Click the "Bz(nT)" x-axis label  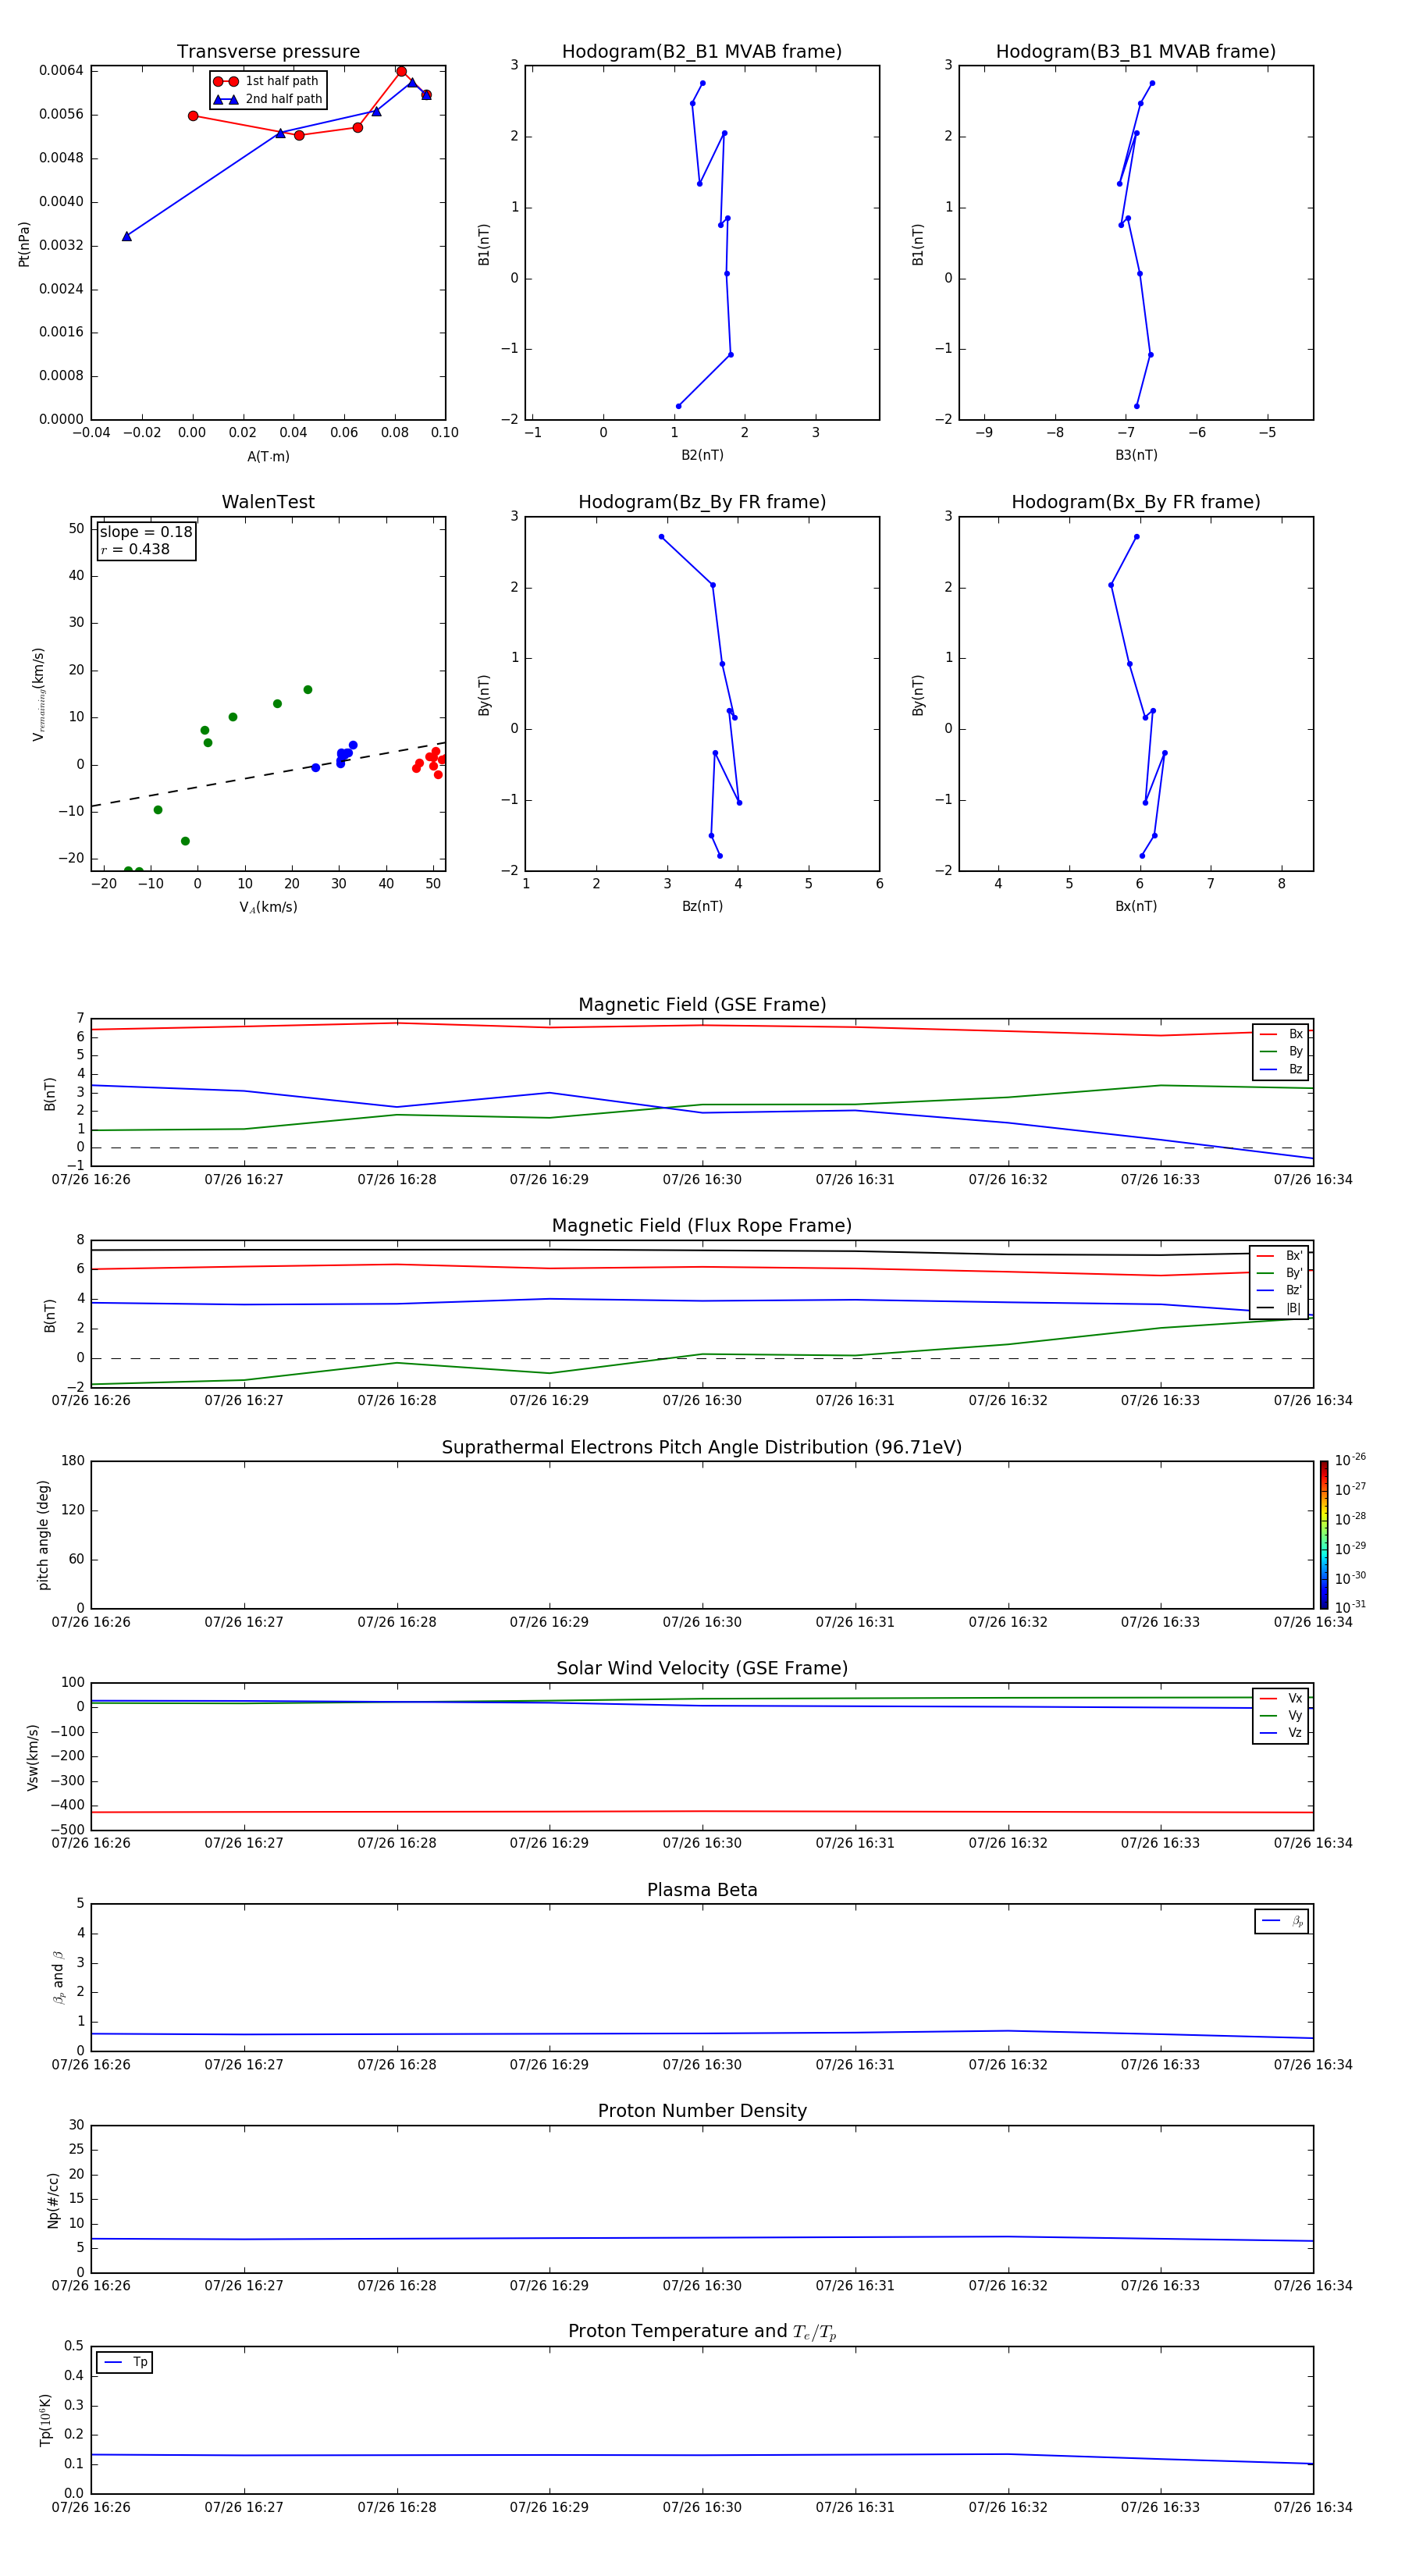coord(702,907)
